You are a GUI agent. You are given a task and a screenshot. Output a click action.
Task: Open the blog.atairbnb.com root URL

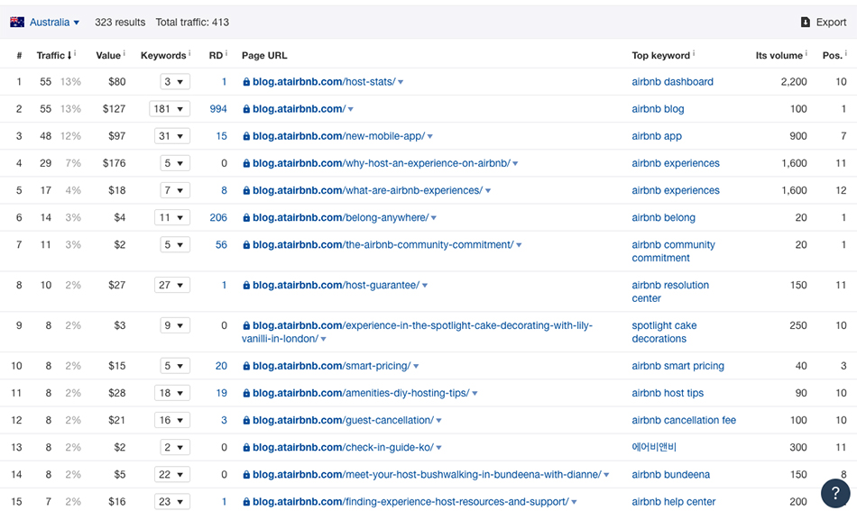(299, 109)
